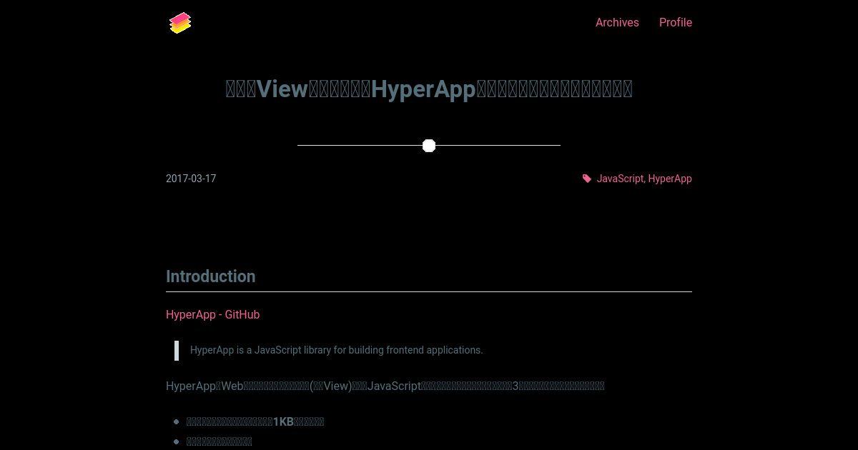Click the quote about building frontend applications
This screenshot has height=450, width=858.
[336, 350]
